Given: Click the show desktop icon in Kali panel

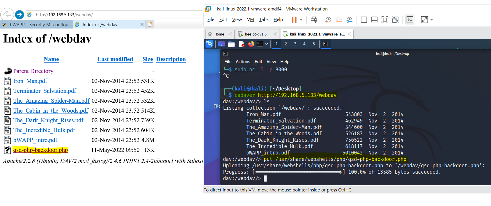Looking at the screenshot, I should 221,44.
